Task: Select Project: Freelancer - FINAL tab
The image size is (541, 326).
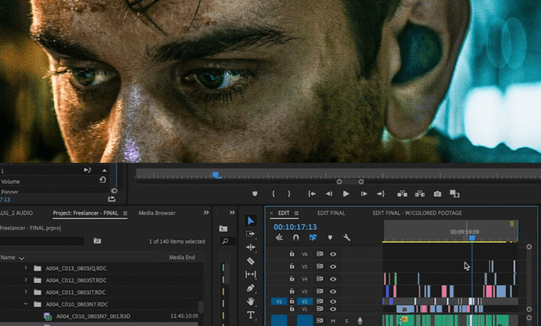Action: point(85,213)
